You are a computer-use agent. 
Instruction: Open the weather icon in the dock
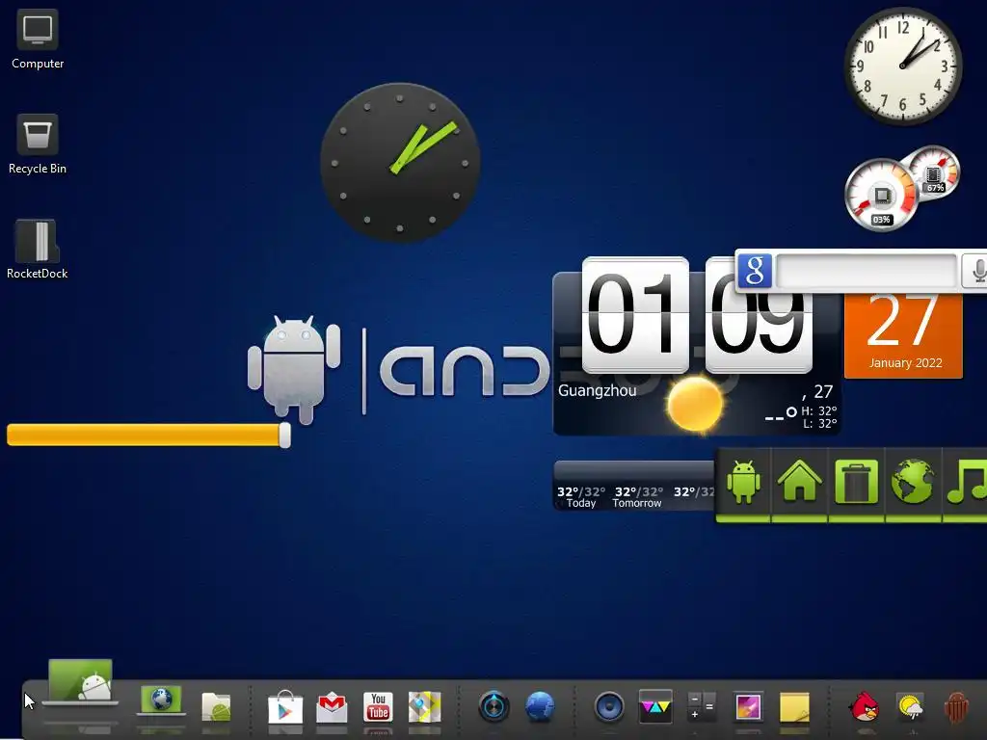(x=910, y=707)
